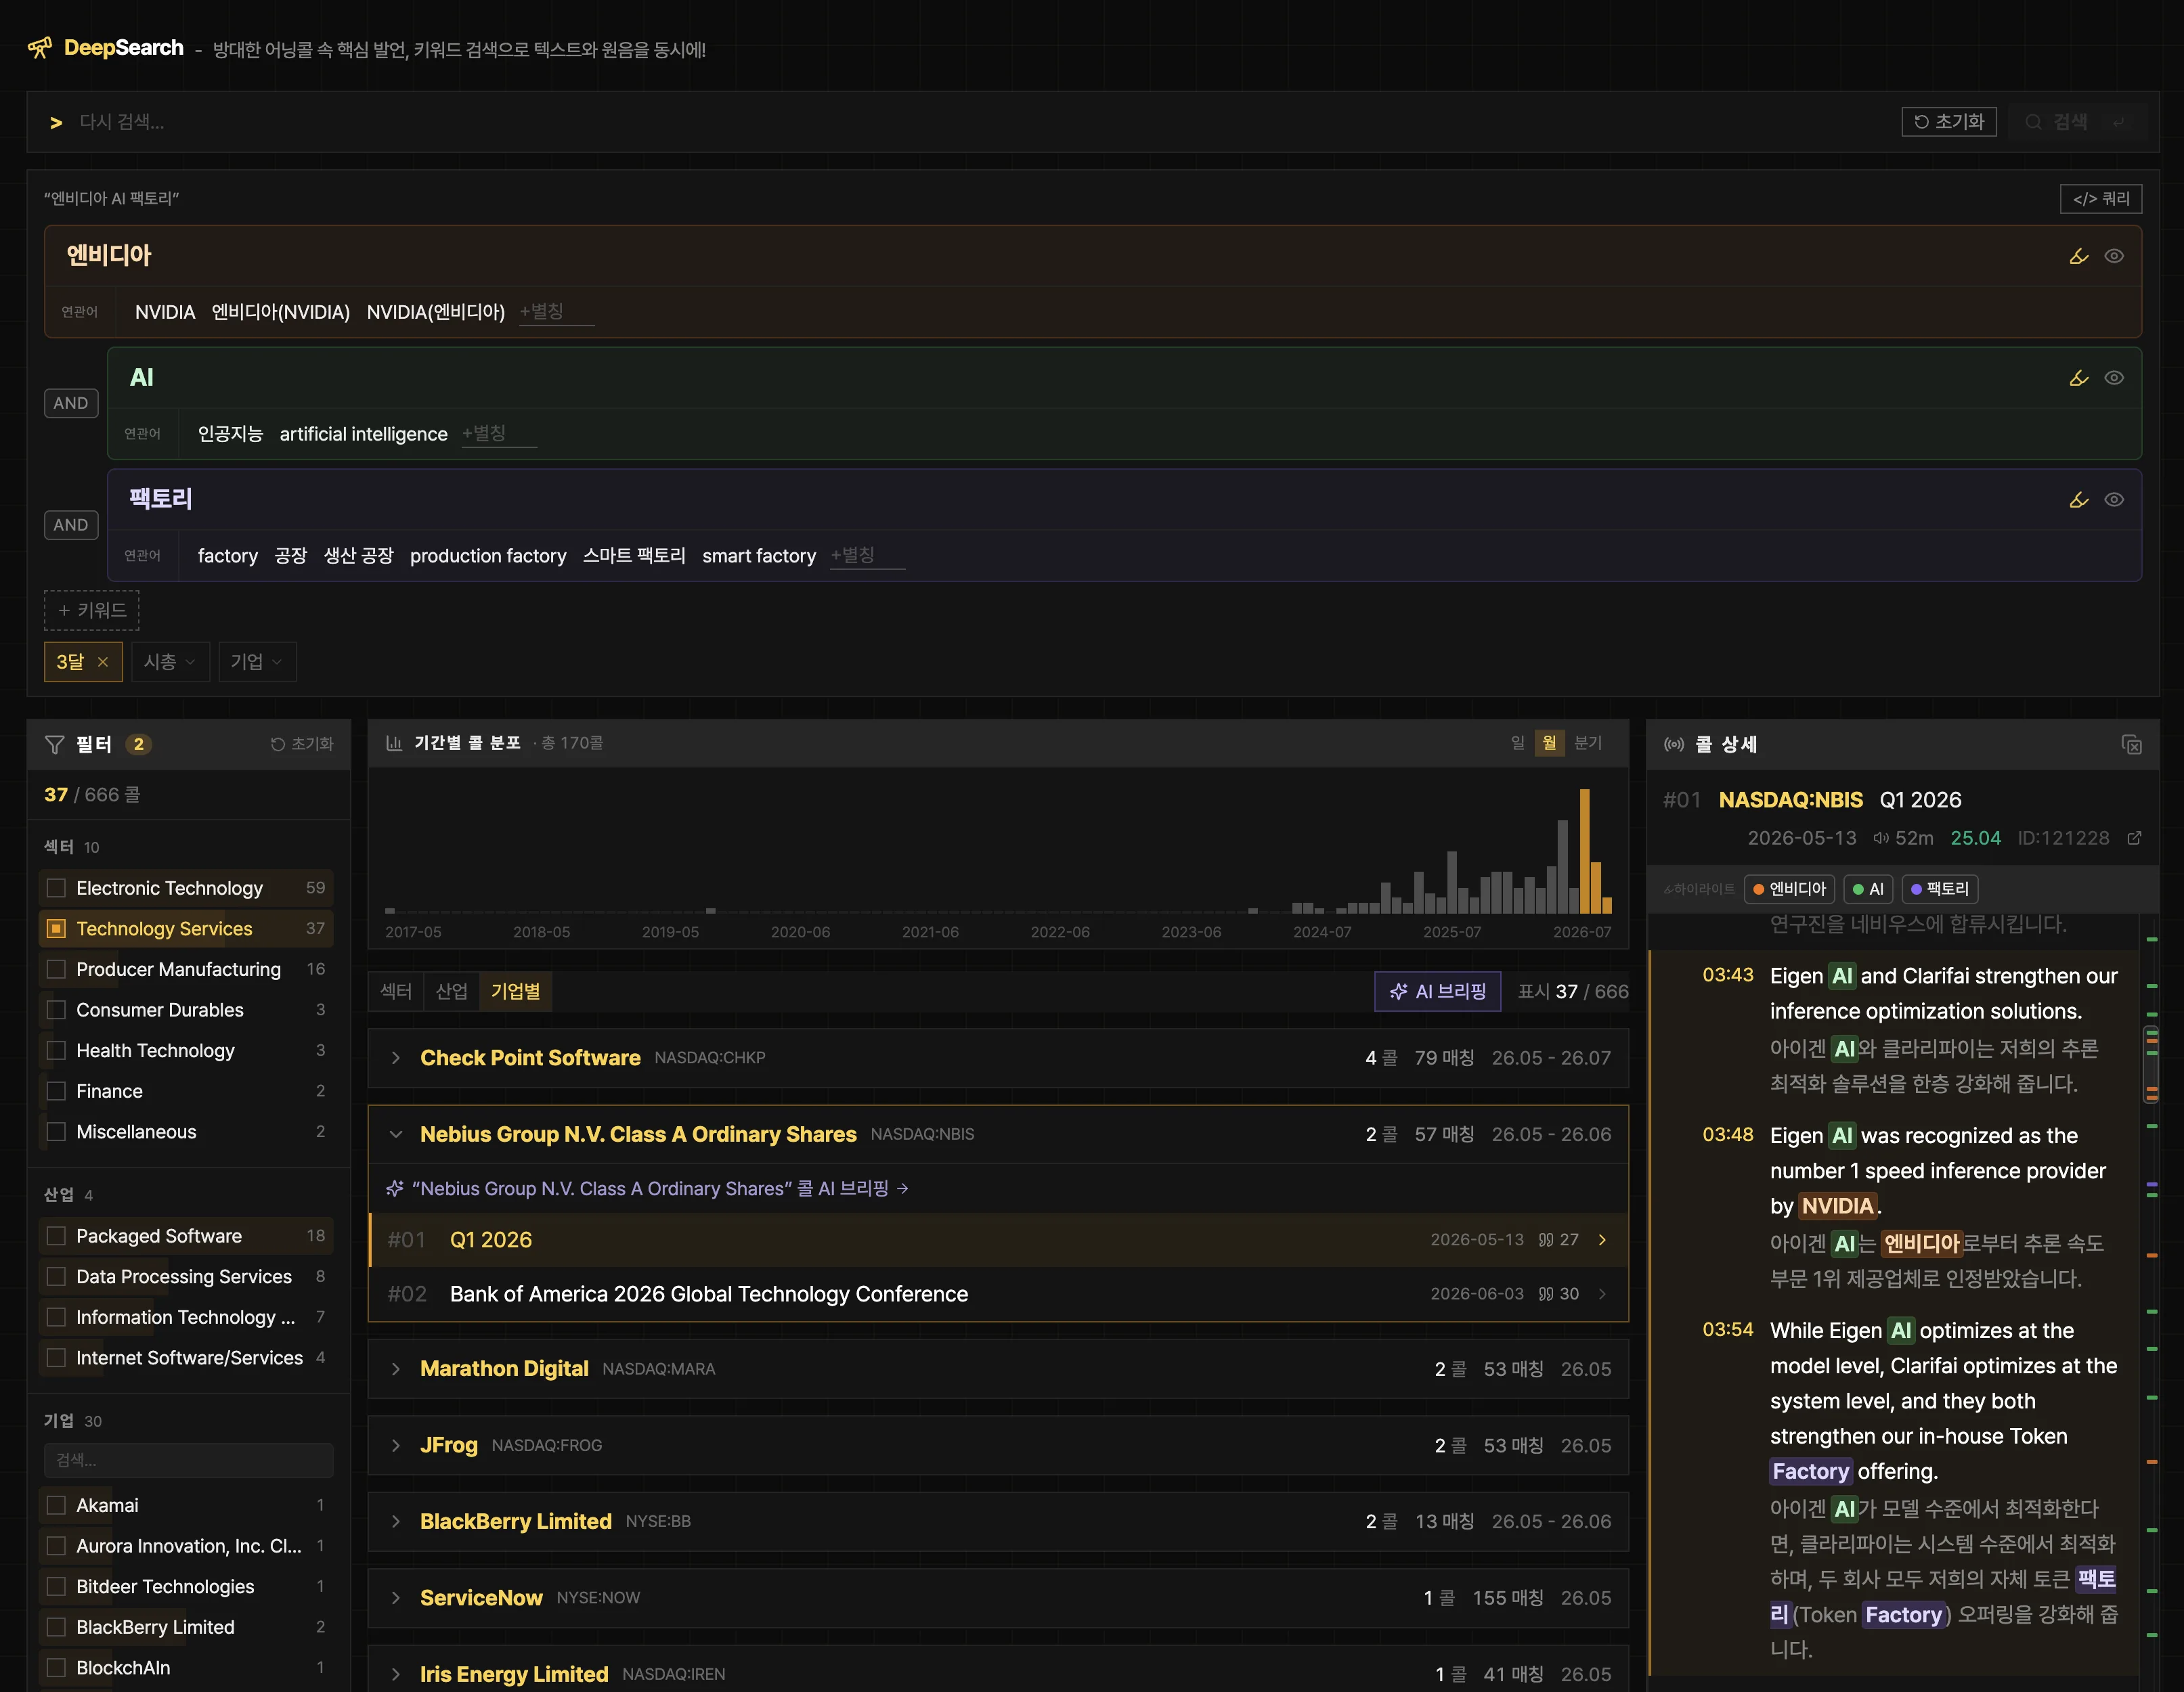The height and width of the screenshot is (1692, 2184).
Task: Collapse the Nebius Group N.V. row
Action: [998, 1134]
